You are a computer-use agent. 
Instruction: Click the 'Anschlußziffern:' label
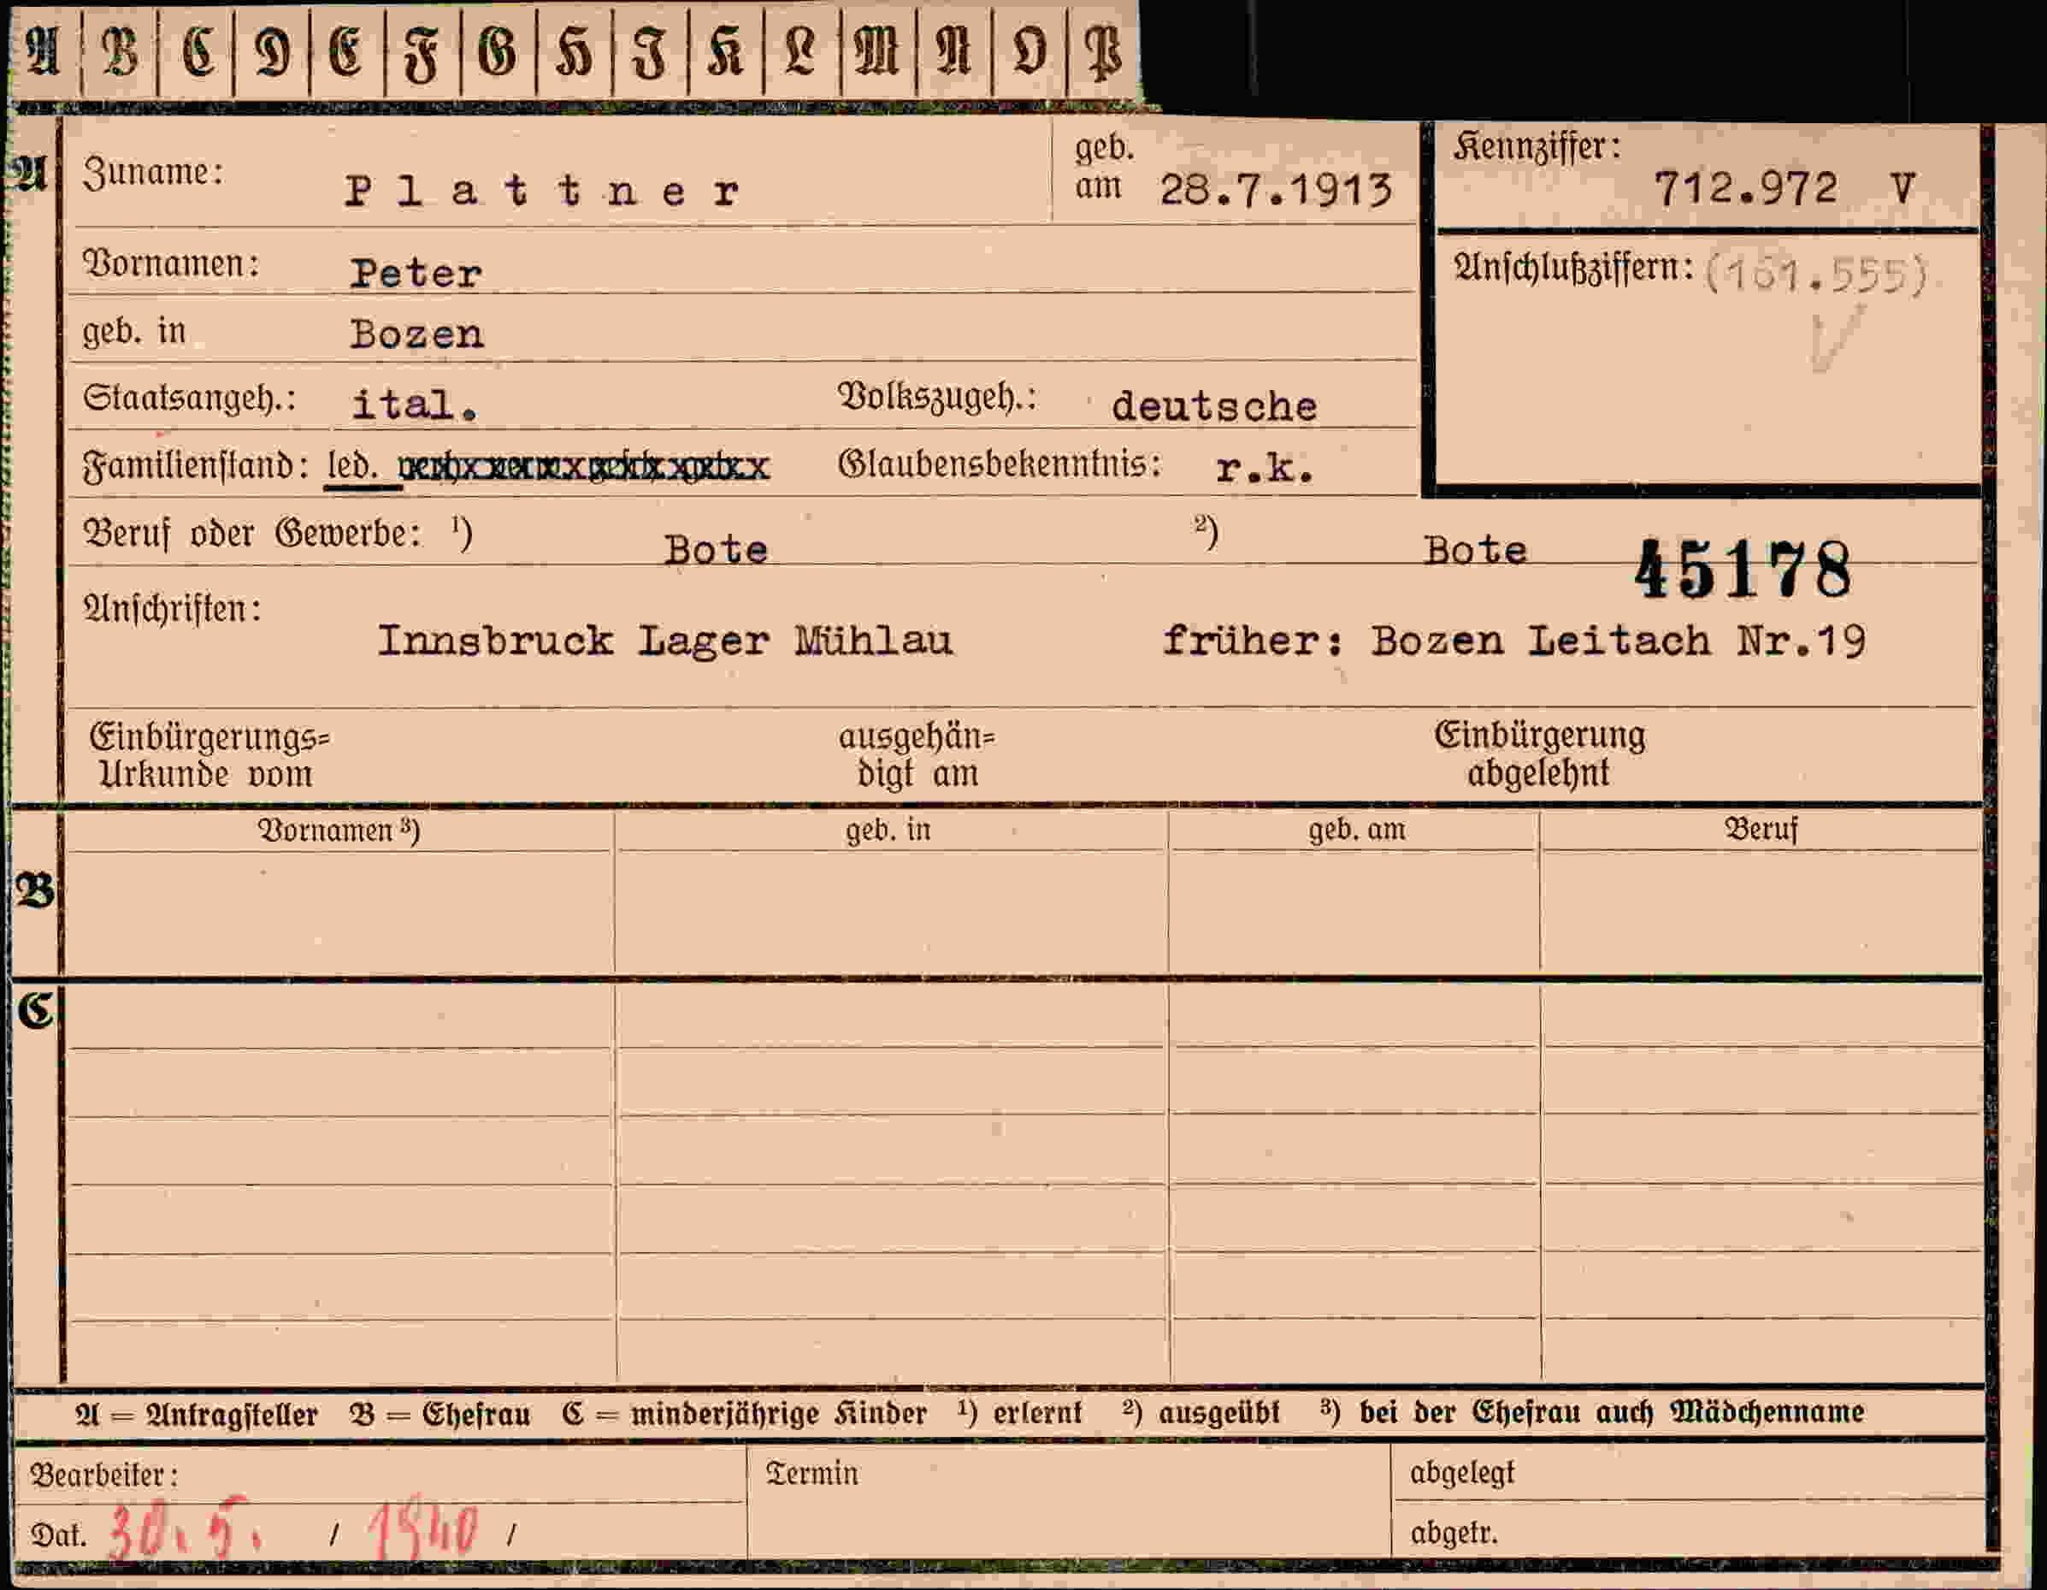tap(1573, 268)
